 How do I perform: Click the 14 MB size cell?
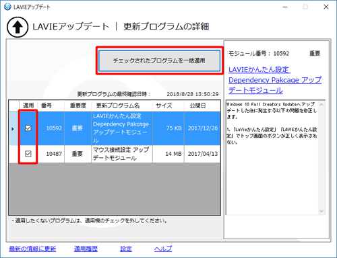point(168,154)
